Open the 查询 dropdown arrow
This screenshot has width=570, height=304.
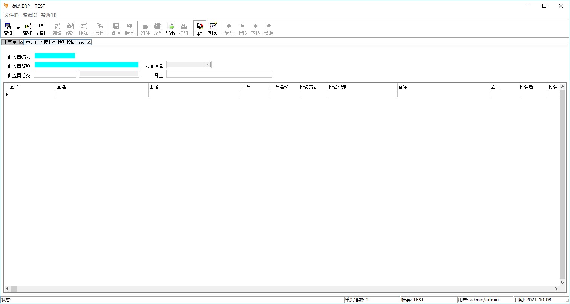18,29
